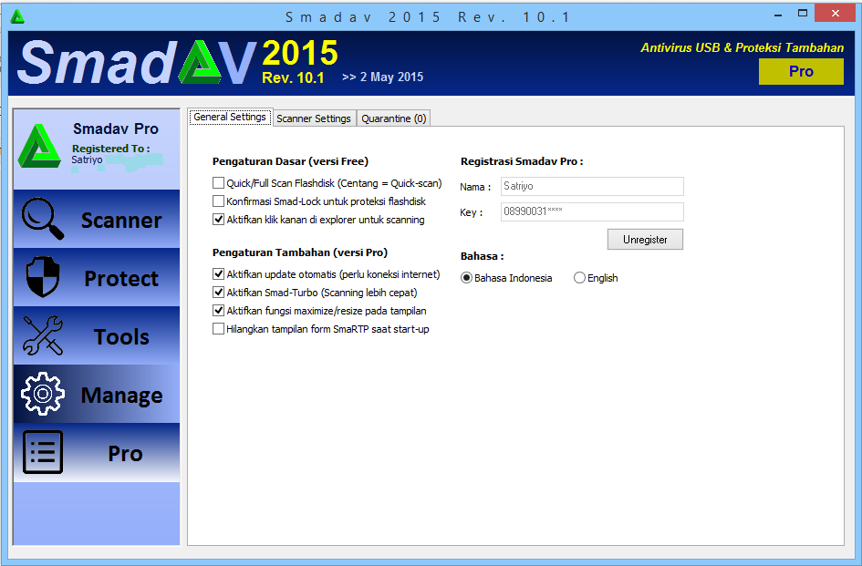Open the Quarantine (0) tab
The height and width of the screenshot is (566, 862).
[394, 118]
